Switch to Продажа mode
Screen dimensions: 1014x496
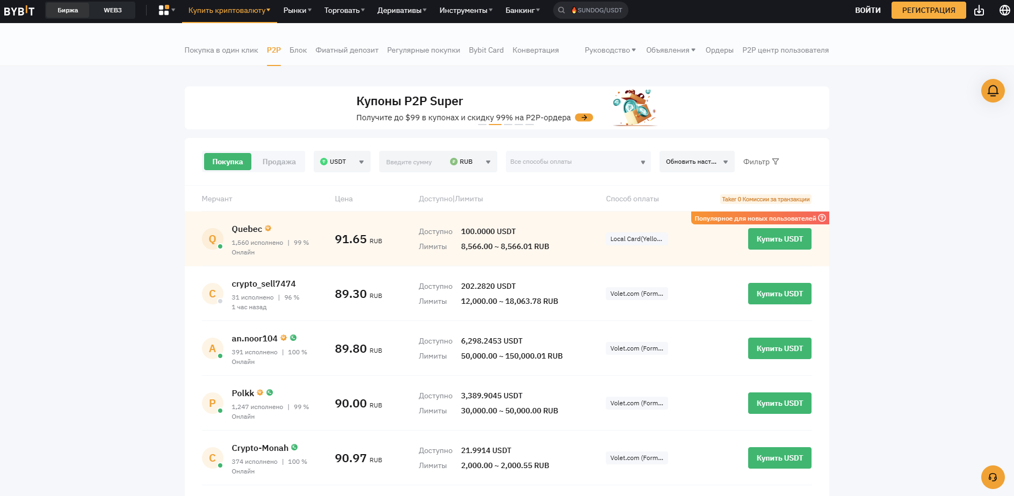coord(279,162)
